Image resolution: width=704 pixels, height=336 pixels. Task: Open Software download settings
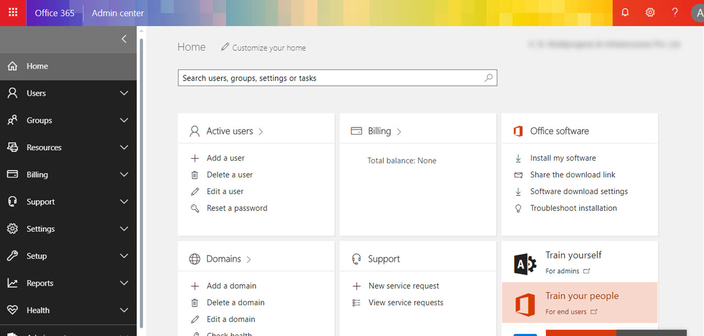(579, 192)
